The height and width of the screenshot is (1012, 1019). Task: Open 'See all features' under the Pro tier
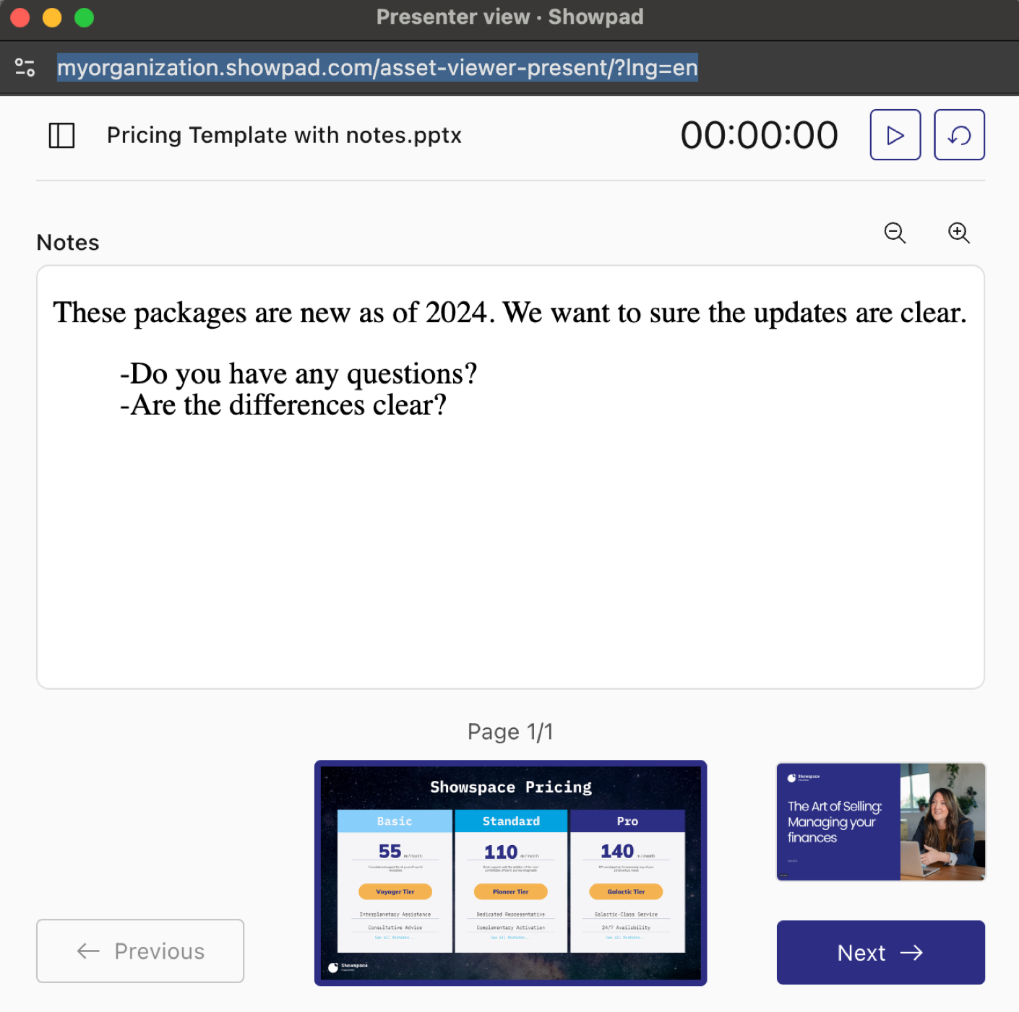626,937
